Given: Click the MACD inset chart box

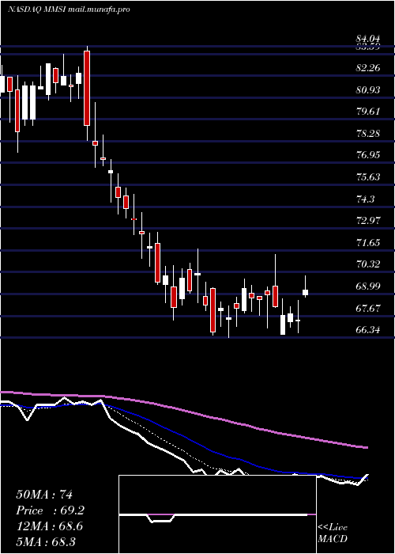Looking at the screenshot, I should tap(217, 514).
